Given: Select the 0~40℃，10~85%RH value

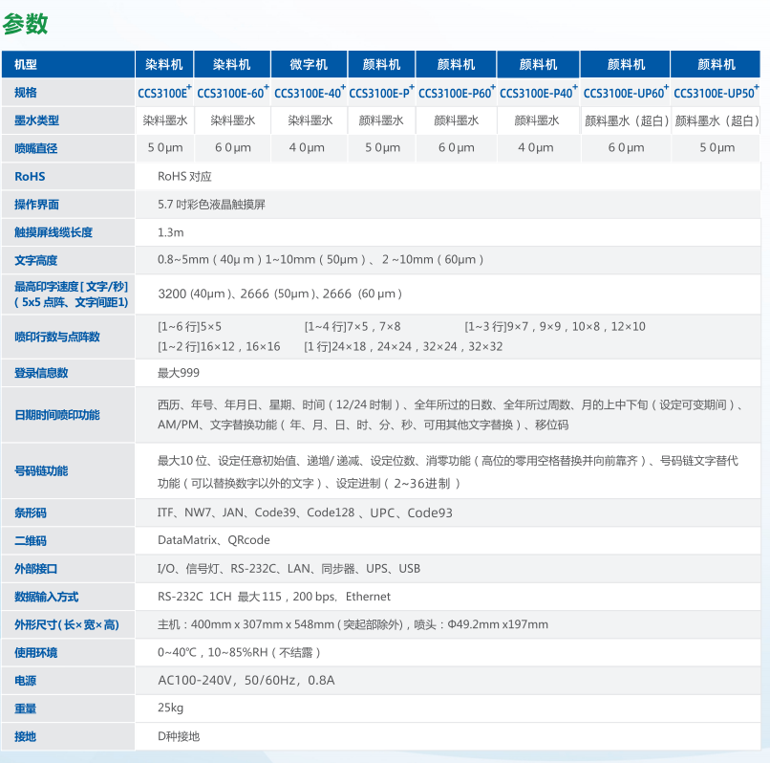Looking at the screenshot, I should click(239, 653).
